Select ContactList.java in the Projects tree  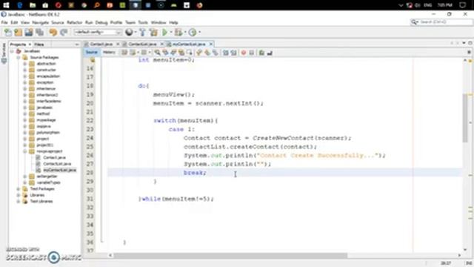[x=57, y=164]
